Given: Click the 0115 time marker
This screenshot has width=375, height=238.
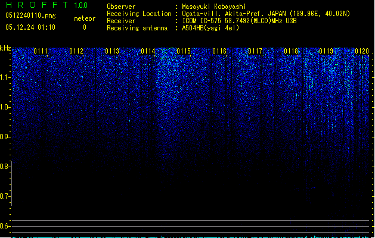Looking at the screenshot, I should pos(184,51).
